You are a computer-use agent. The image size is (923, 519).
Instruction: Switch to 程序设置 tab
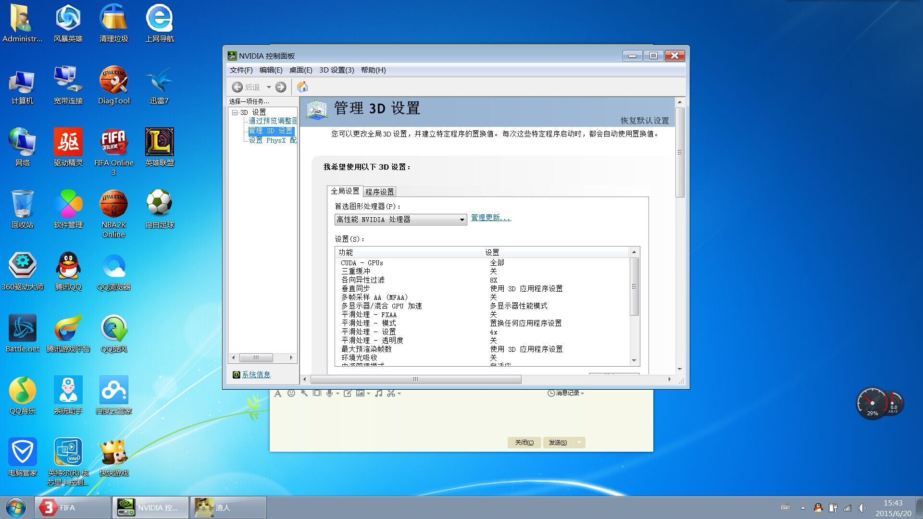379,192
